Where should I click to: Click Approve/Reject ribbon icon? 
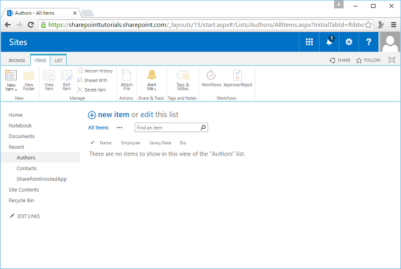[238, 81]
